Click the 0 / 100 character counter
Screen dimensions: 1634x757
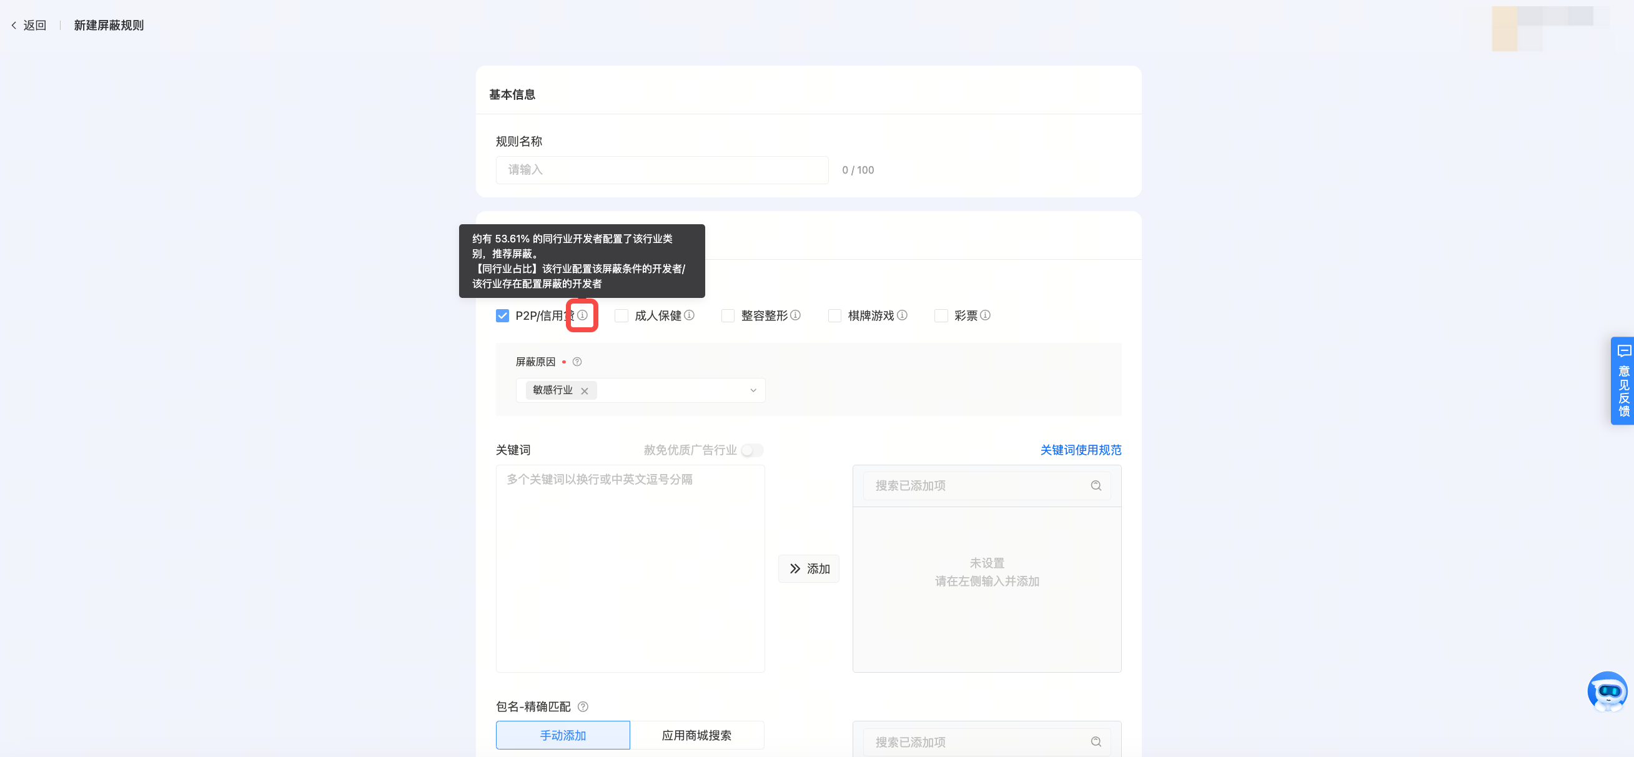(x=858, y=170)
